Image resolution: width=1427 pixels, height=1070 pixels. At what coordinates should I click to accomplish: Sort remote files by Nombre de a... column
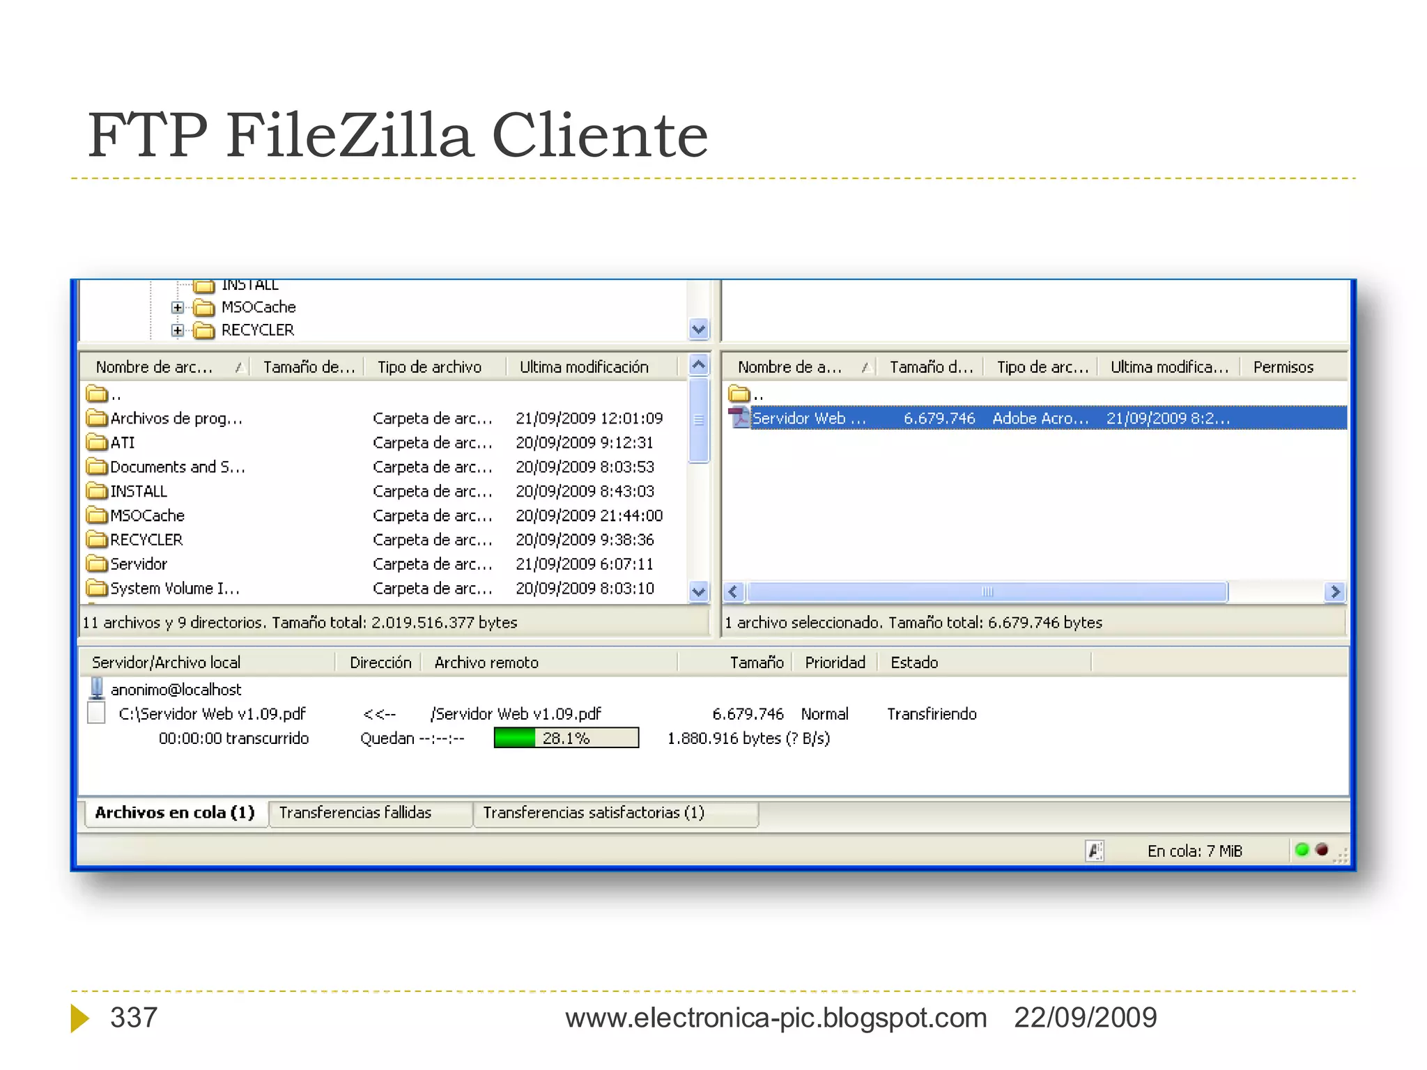799,367
